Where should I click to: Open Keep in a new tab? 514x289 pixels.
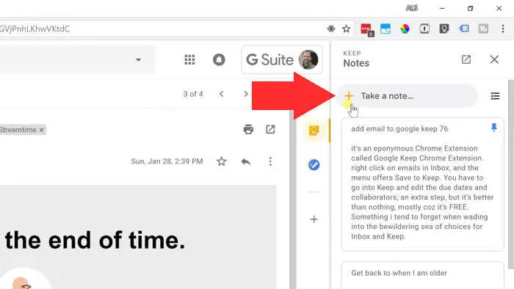[466, 59]
